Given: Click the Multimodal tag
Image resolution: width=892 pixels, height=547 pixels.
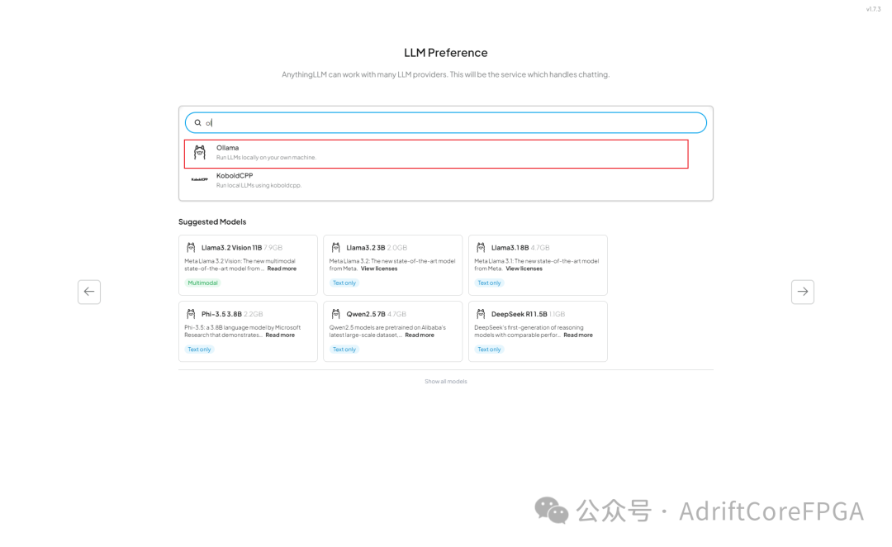Looking at the screenshot, I should (x=202, y=283).
